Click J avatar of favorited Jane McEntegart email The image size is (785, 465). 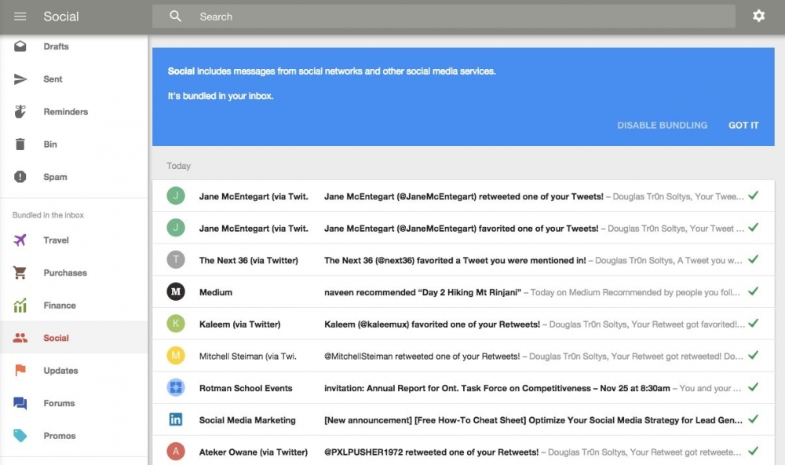(176, 228)
